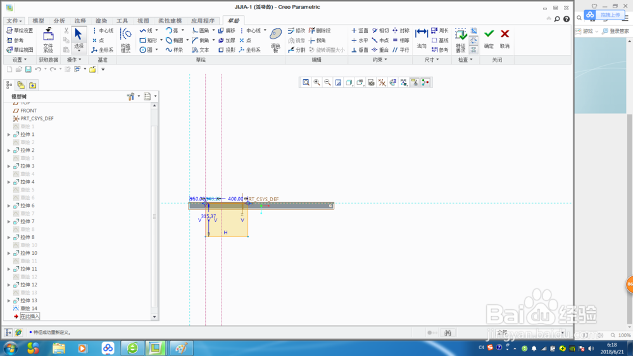
Task: Select the Ellipse sketch tool
Action: point(175,40)
